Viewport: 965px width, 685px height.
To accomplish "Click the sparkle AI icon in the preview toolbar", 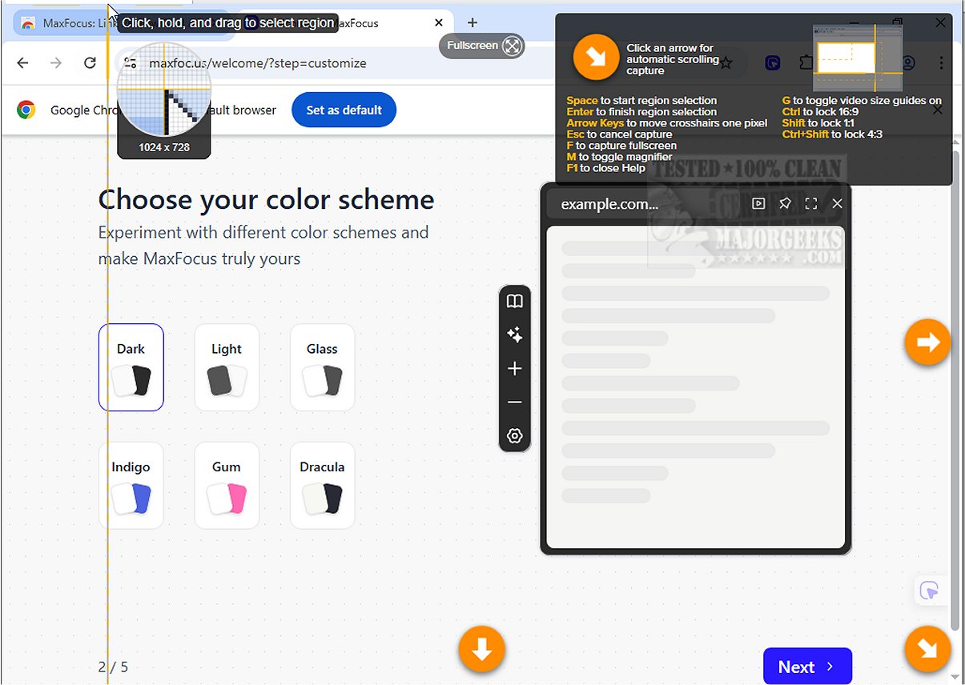I will (515, 335).
